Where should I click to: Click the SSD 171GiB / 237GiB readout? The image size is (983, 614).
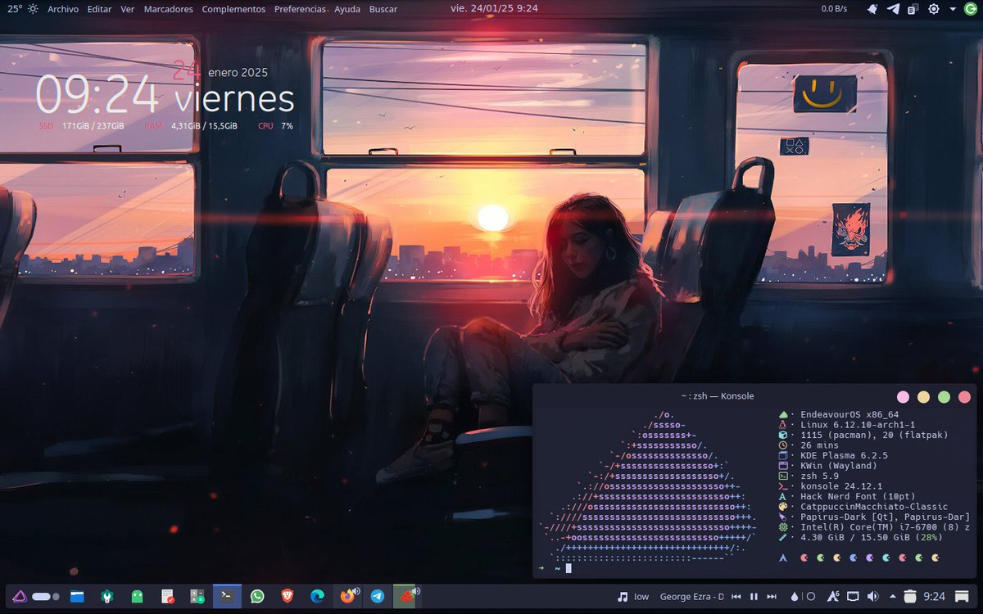click(82, 126)
